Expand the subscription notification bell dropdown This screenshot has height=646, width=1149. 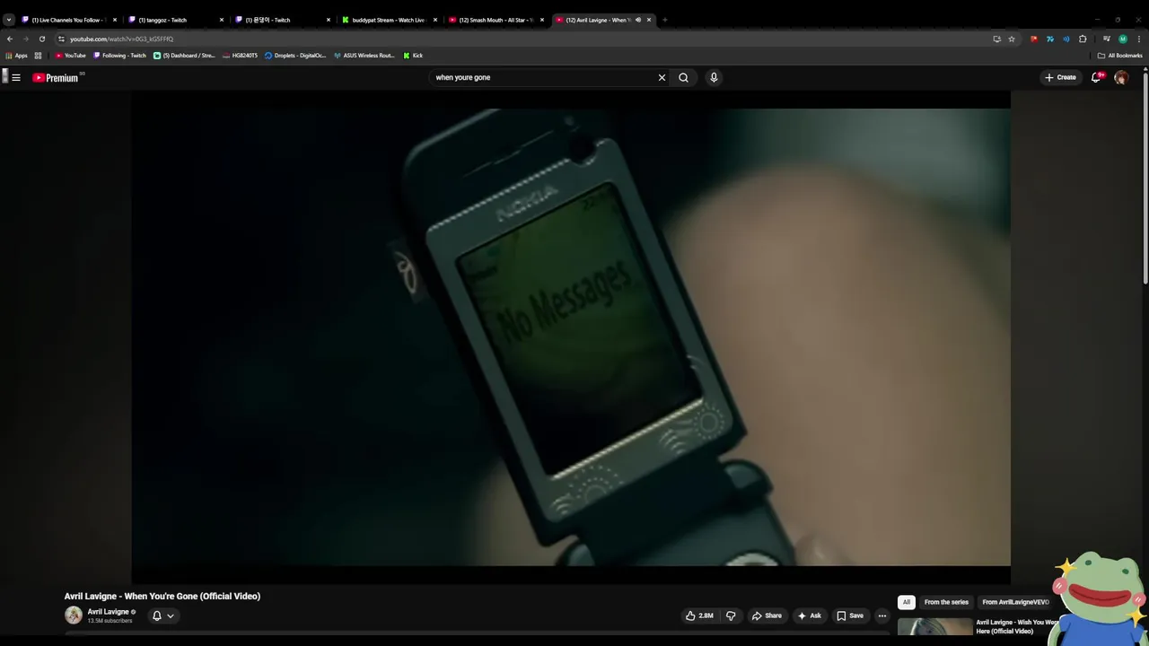(162, 615)
